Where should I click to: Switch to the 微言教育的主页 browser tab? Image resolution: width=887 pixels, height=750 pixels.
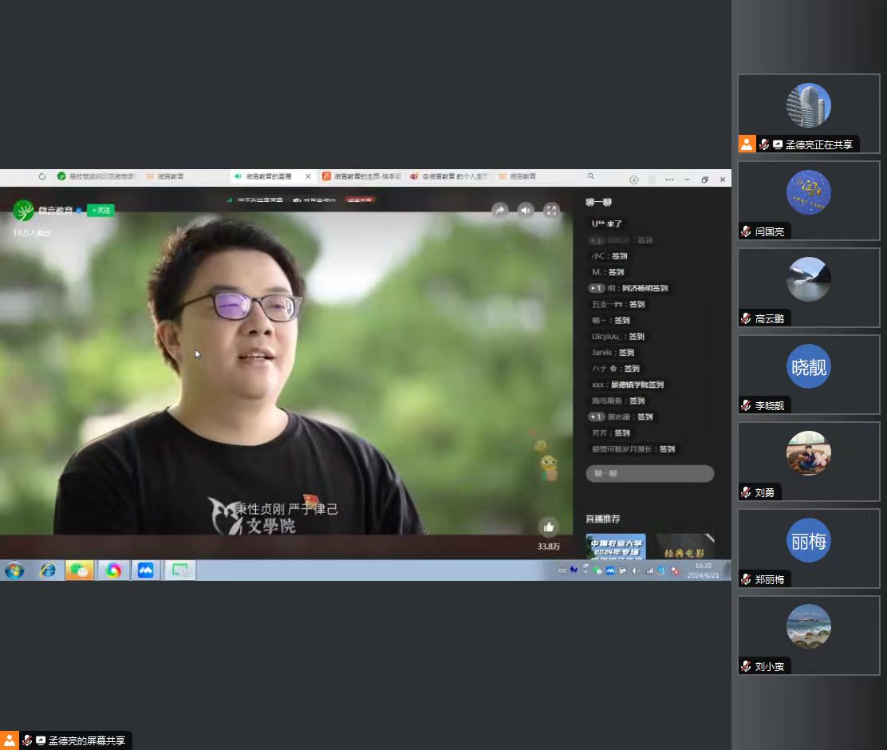tap(364, 176)
